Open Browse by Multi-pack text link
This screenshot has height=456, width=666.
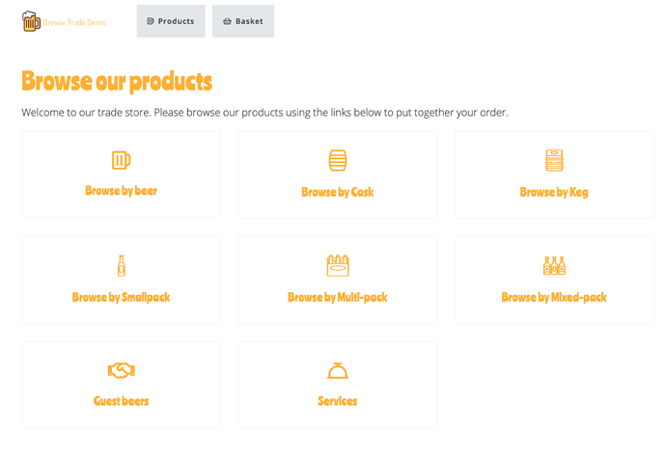338,297
